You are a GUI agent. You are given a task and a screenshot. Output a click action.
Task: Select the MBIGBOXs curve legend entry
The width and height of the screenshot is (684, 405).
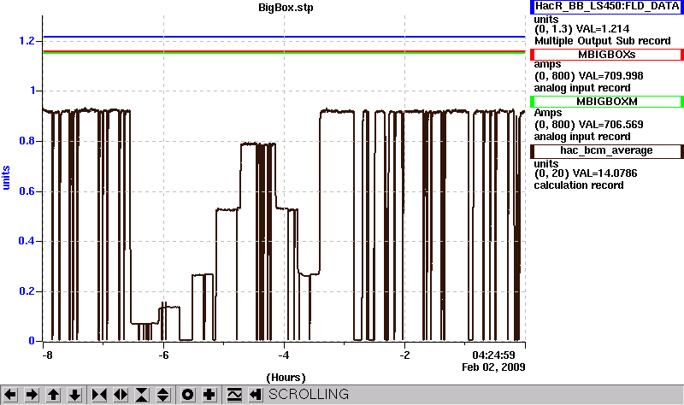coord(607,55)
